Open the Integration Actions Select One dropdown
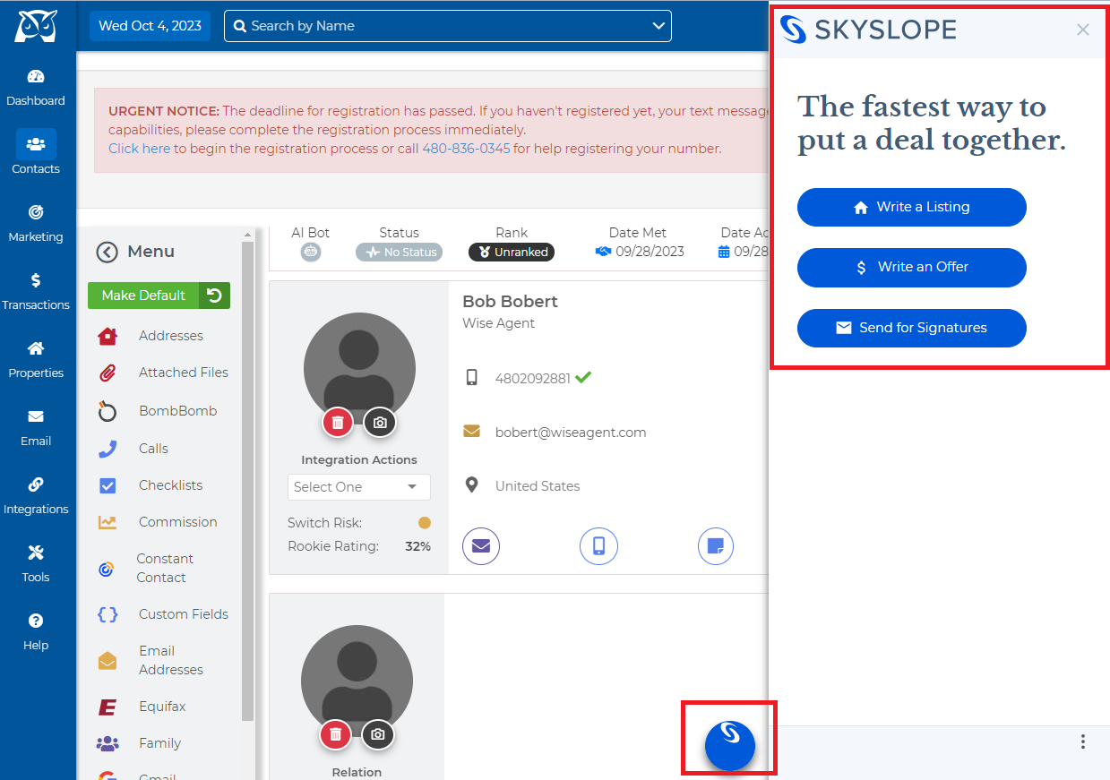The height and width of the screenshot is (780, 1110). pyautogui.click(x=359, y=487)
